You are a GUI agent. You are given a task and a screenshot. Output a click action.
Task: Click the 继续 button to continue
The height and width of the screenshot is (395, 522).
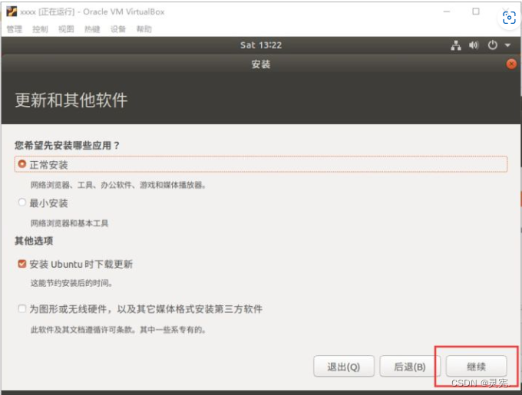pos(477,367)
